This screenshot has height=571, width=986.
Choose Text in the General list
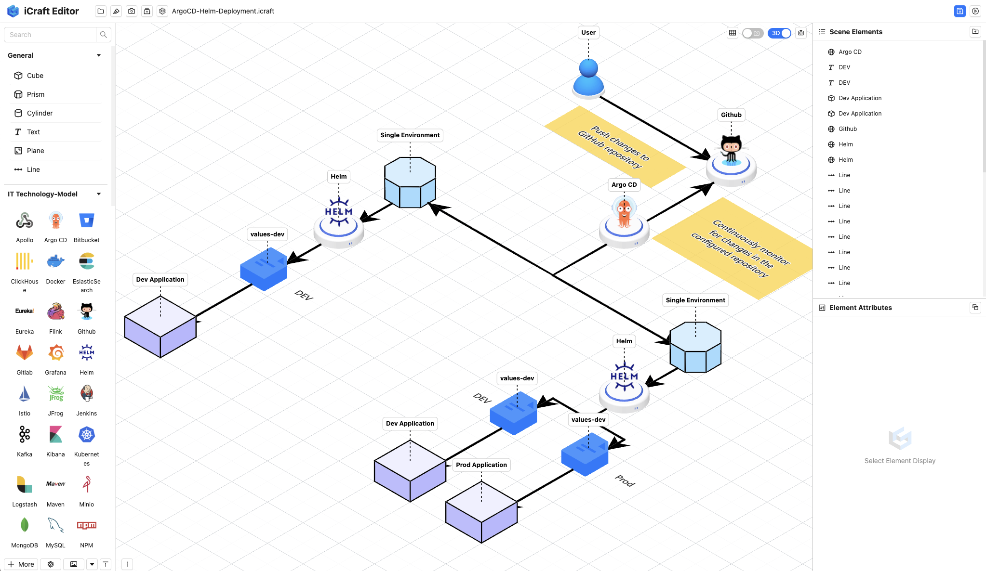55,132
